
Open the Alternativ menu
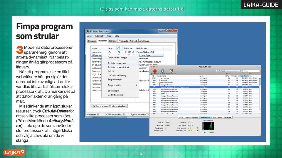tap(100, 36)
